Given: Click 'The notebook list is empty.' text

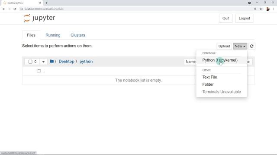Looking at the screenshot, I should (138, 81).
